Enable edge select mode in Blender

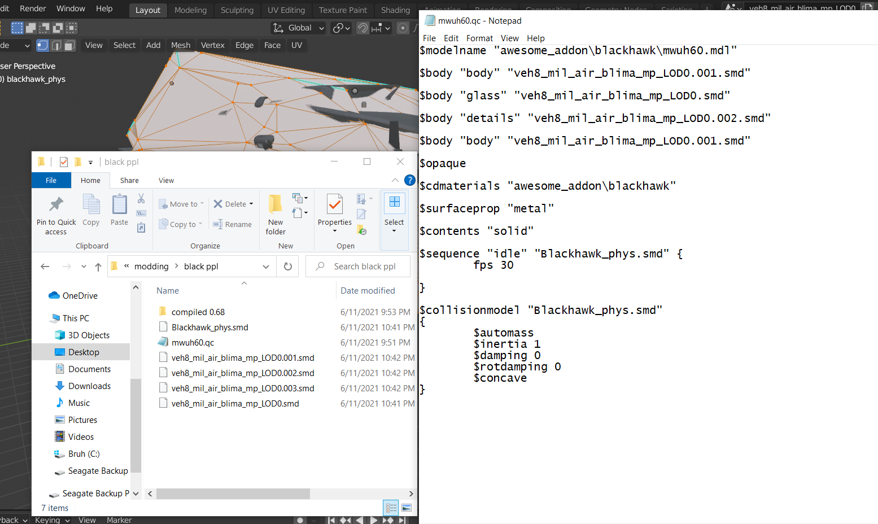click(x=56, y=45)
